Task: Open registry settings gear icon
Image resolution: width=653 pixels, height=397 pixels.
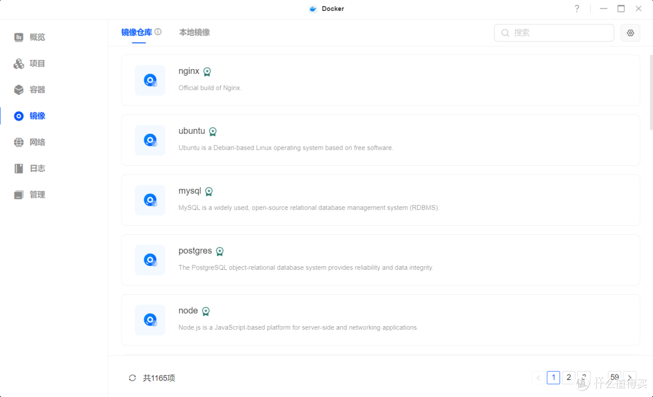Action: click(630, 33)
